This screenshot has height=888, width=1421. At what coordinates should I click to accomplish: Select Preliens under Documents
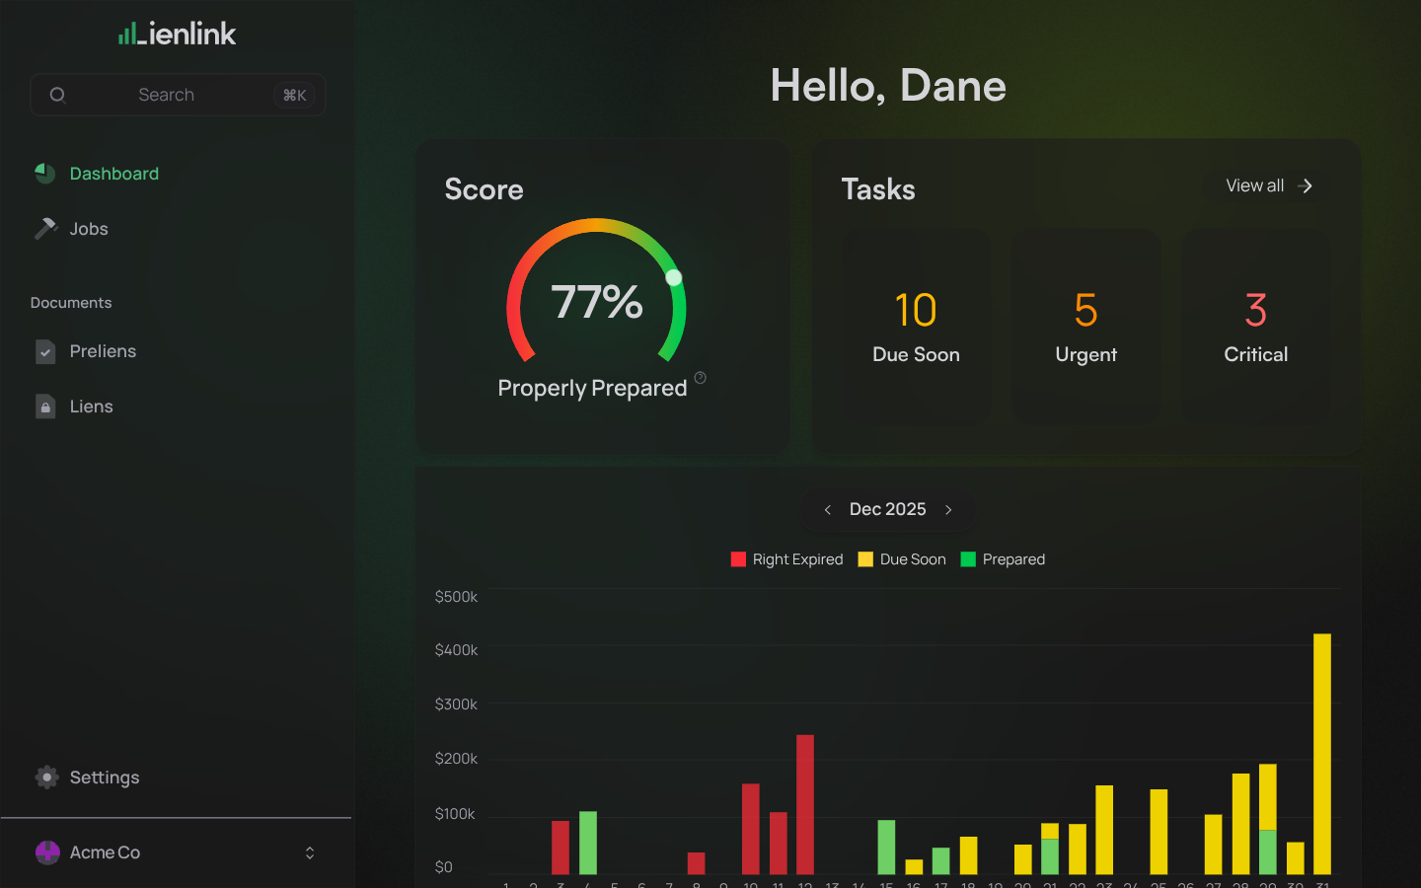point(102,351)
